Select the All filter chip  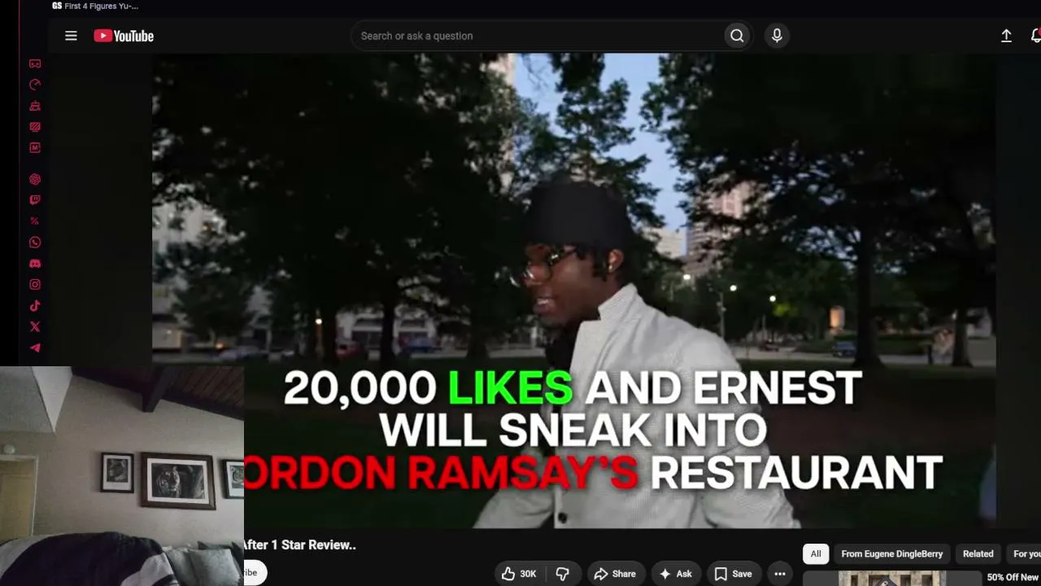(x=816, y=554)
